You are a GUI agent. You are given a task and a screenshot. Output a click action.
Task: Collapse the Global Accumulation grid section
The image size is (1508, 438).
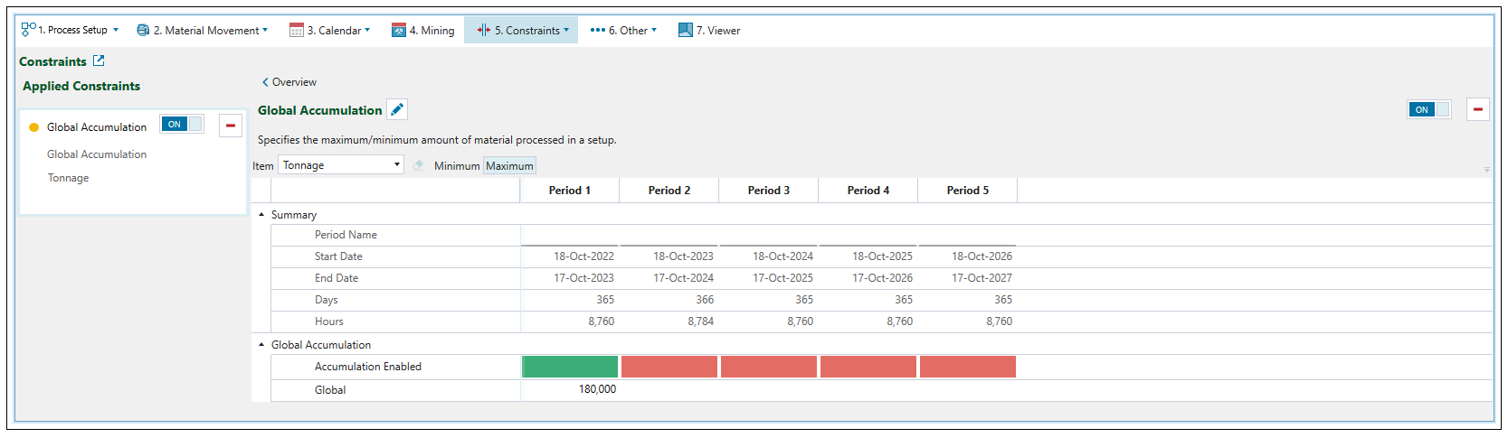point(262,345)
